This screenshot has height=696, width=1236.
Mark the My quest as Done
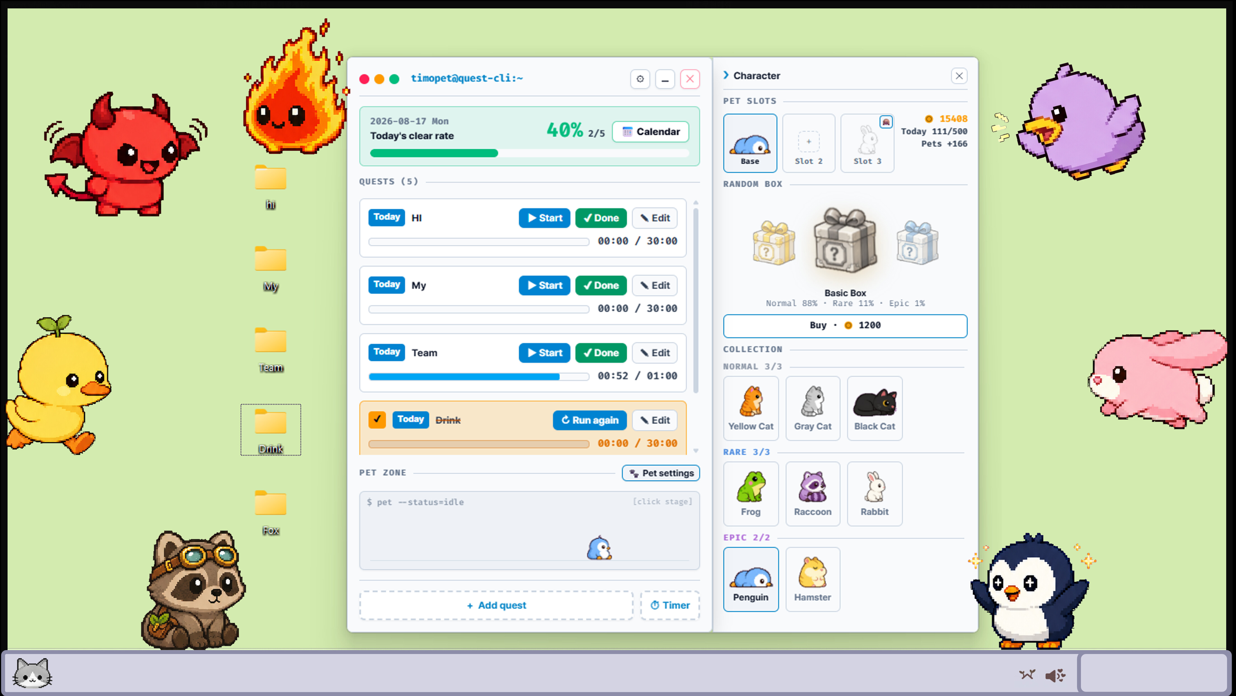(x=601, y=286)
